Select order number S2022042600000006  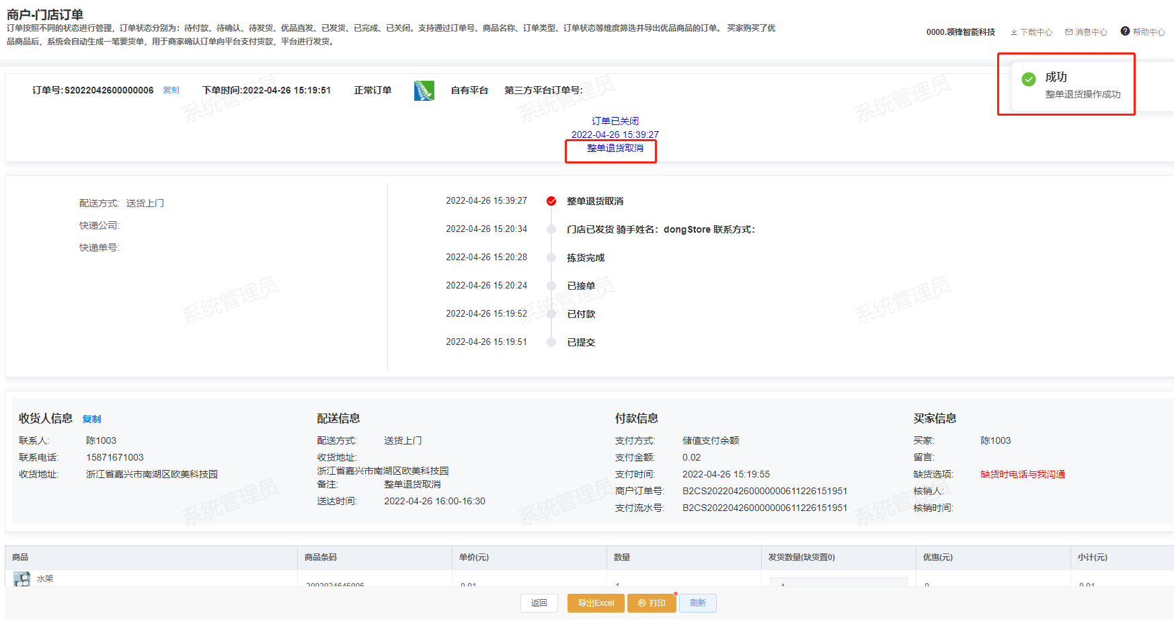[109, 90]
